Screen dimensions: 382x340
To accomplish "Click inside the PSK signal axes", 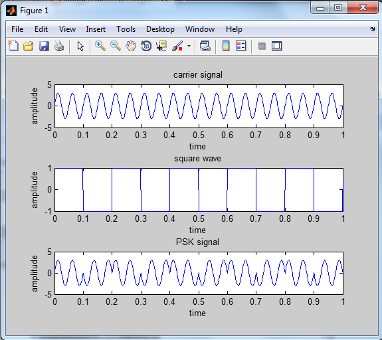I will (199, 273).
